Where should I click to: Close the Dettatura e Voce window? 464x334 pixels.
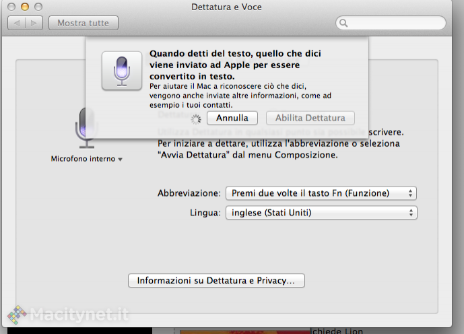click(12, 7)
